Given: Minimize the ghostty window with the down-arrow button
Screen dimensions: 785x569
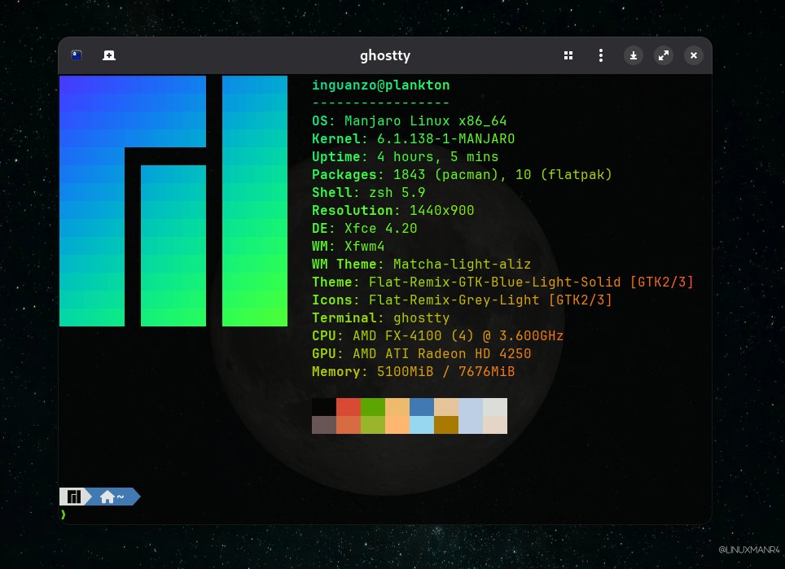Looking at the screenshot, I should click(634, 55).
